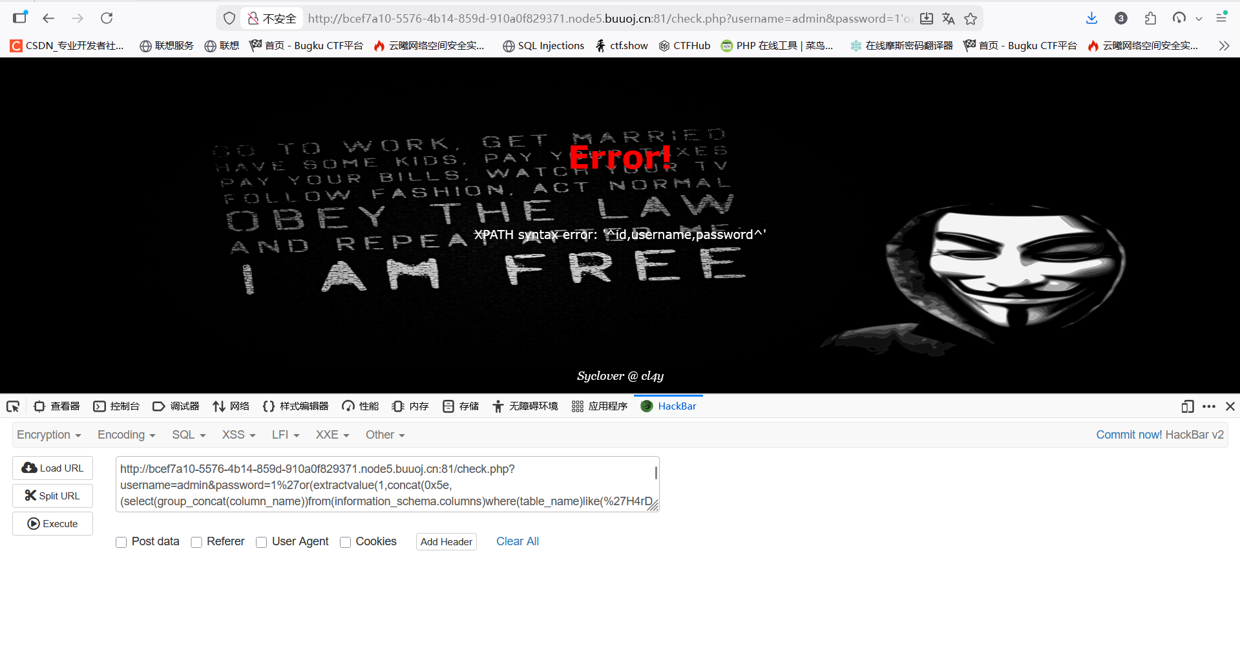Expand the Encoding dropdown
Viewport: 1240px width, 657px height.
tap(127, 435)
